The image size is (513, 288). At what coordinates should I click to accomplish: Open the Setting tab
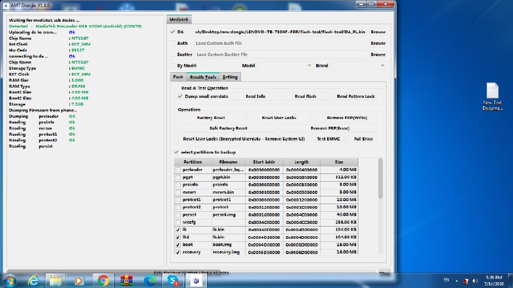[x=230, y=77]
